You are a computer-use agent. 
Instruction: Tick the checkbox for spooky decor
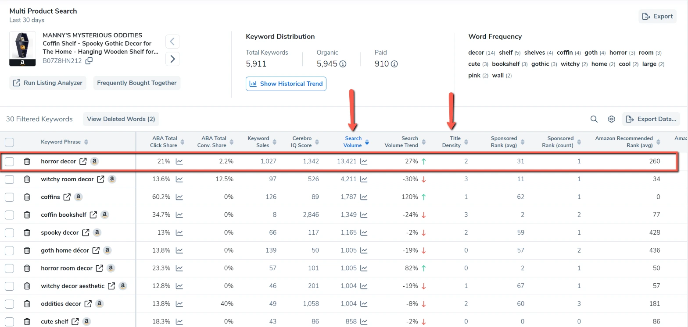(x=9, y=233)
